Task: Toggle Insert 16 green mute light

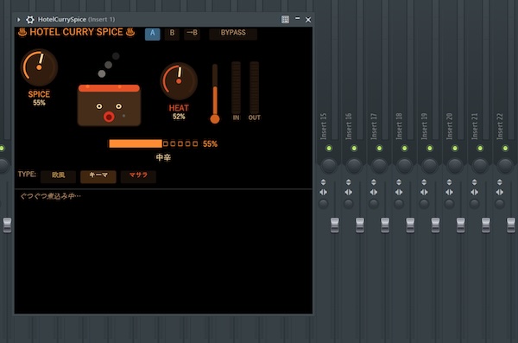Action: click(354, 149)
